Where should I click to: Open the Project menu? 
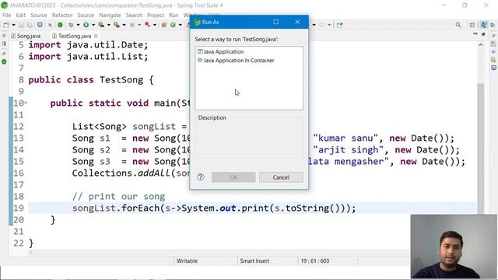pyautogui.click(x=156, y=15)
